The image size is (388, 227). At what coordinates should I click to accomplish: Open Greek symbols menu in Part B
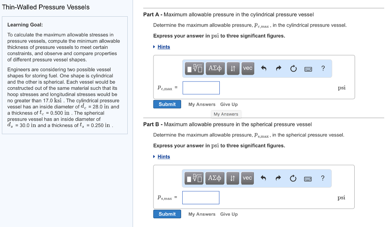[215, 178]
